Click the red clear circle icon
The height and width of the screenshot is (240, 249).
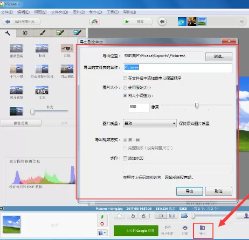point(102,224)
